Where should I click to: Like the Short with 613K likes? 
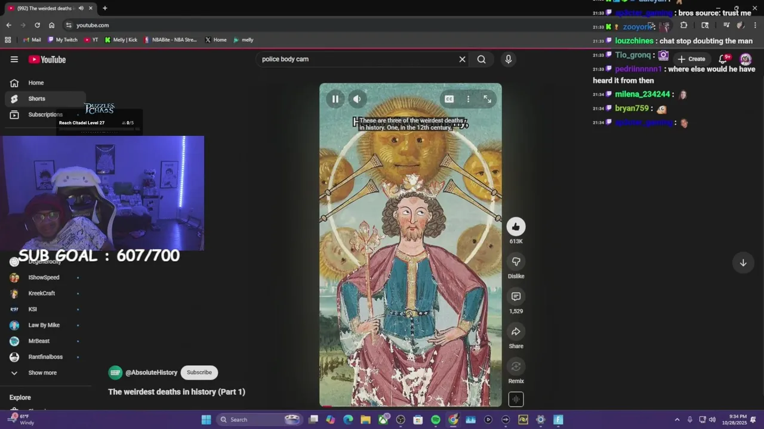pos(516,226)
